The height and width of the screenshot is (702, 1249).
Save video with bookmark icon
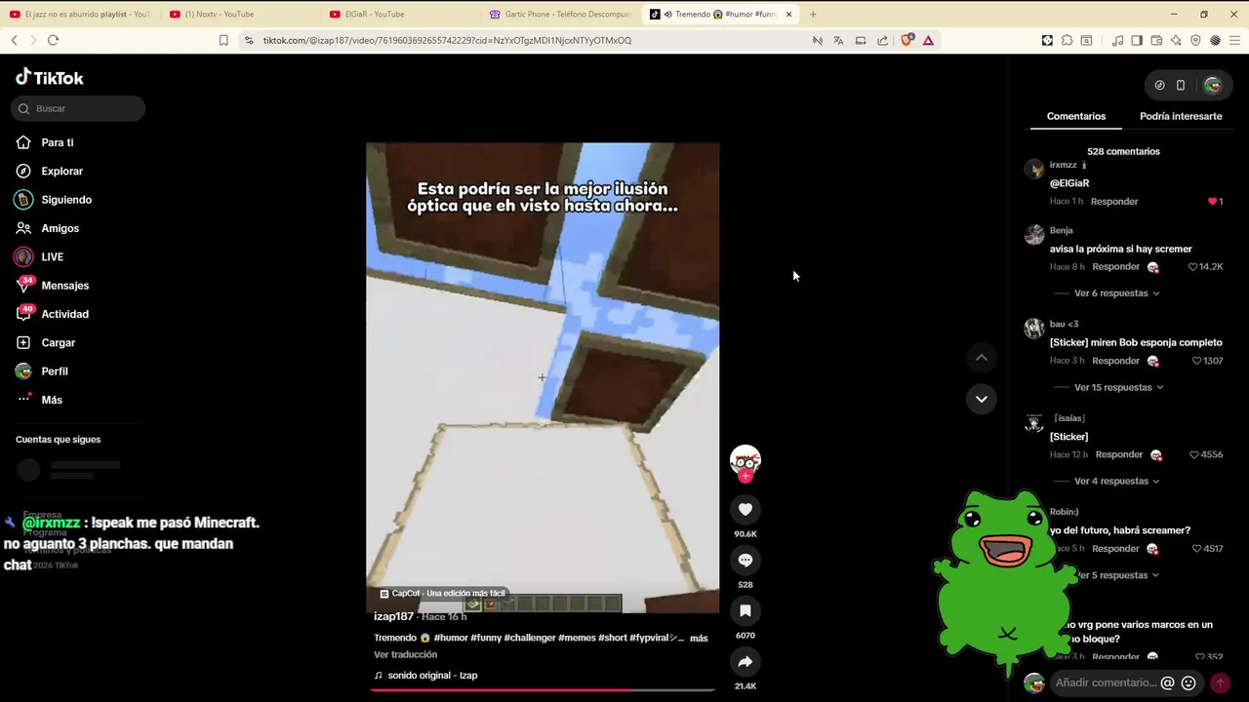coord(745,610)
